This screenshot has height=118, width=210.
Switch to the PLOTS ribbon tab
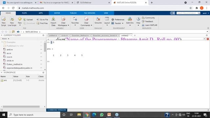pyautogui.click(x=24, y=13)
